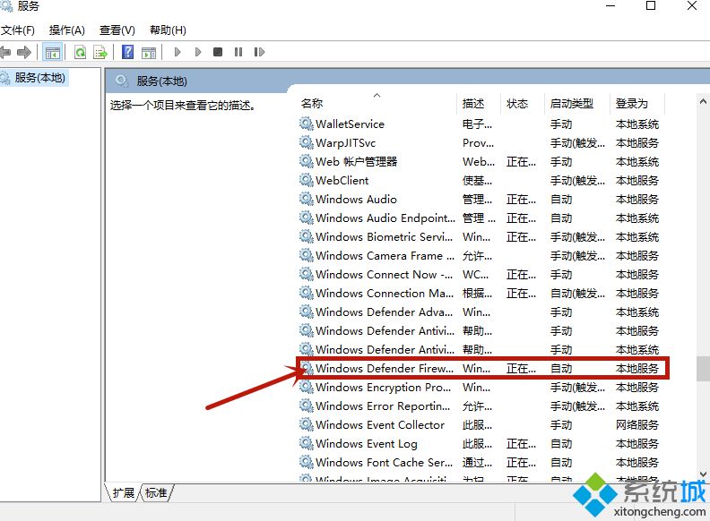The height and width of the screenshot is (521, 710).
Task: Open the 操作(A) menu
Action: [x=67, y=30]
